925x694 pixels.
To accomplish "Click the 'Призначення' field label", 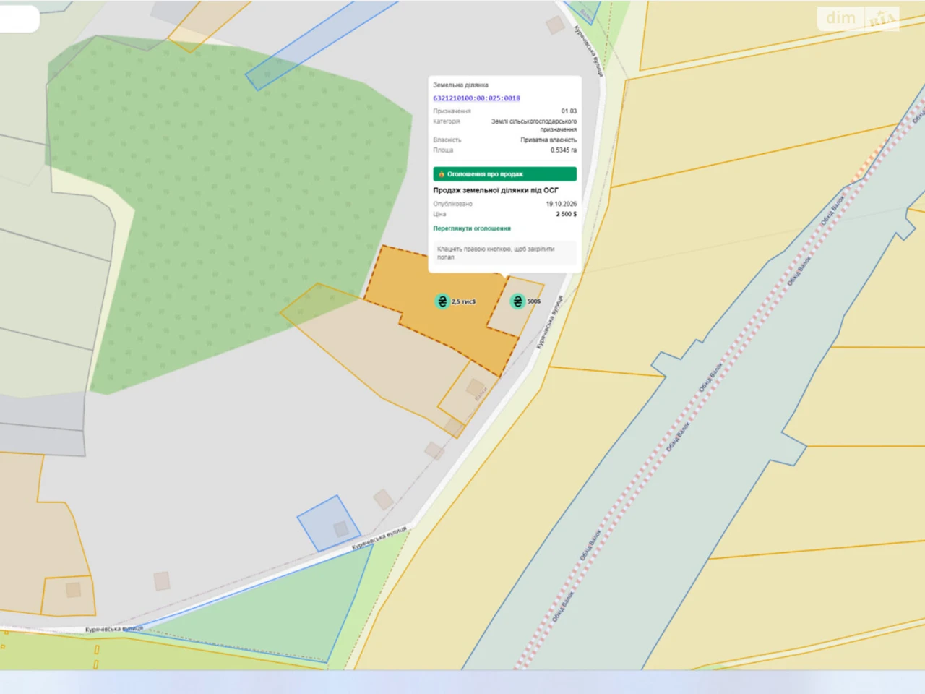I will [x=452, y=111].
